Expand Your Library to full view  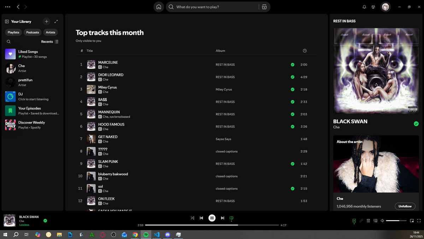click(56, 22)
